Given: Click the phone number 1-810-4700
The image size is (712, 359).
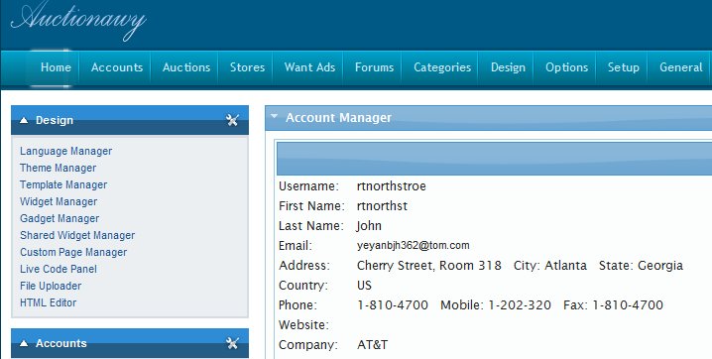Looking at the screenshot, I should 393,305.
